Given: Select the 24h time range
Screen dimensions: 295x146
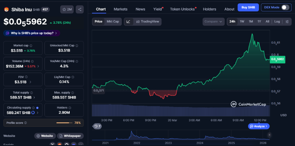Looking at the screenshot, I should tap(232, 21).
